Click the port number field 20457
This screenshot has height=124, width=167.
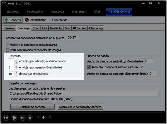73,38
